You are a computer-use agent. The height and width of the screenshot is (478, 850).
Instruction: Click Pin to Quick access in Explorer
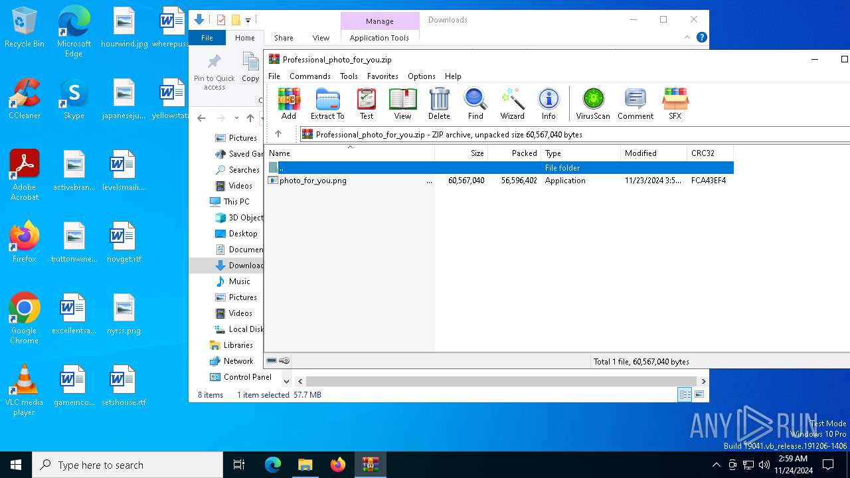coord(214,72)
